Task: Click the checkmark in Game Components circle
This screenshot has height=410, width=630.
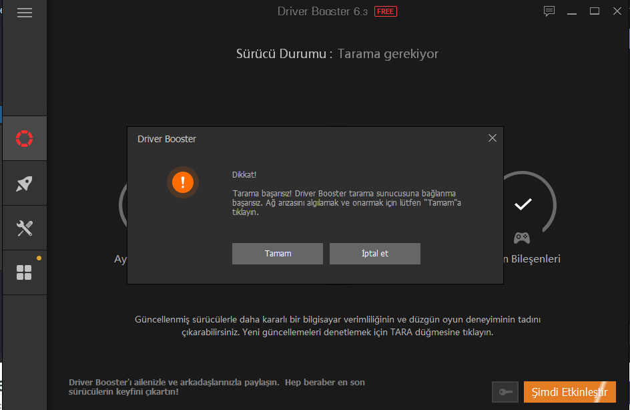Action: (523, 204)
